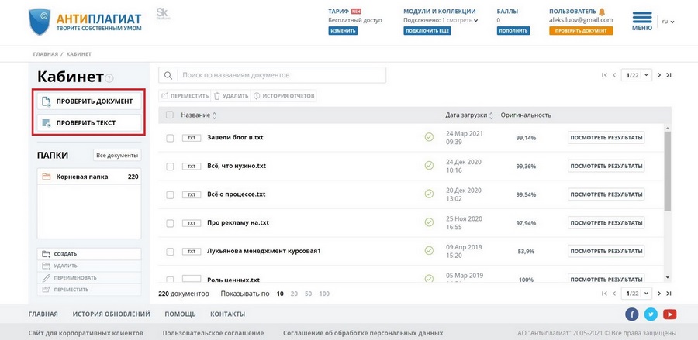Click the green check status for Всё, что нужно.txt
Viewport: 698px width, 340px height.
[429, 165]
